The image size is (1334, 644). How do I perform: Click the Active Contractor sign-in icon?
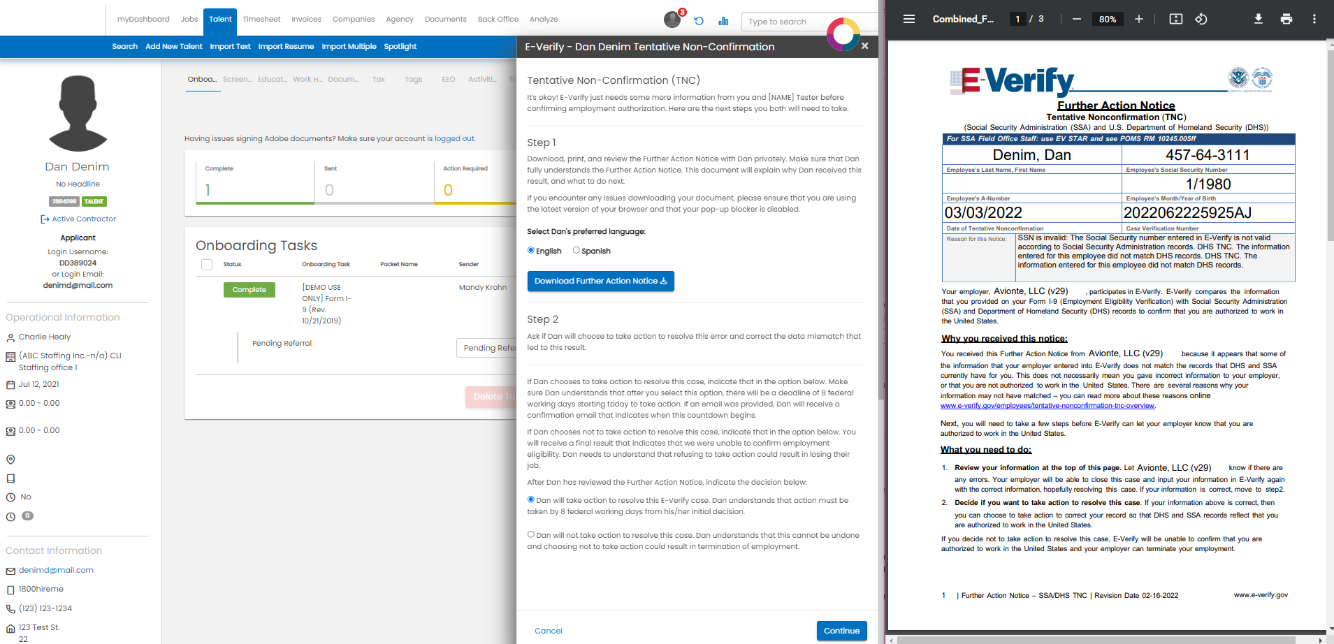pyautogui.click(x=45, y=219)
